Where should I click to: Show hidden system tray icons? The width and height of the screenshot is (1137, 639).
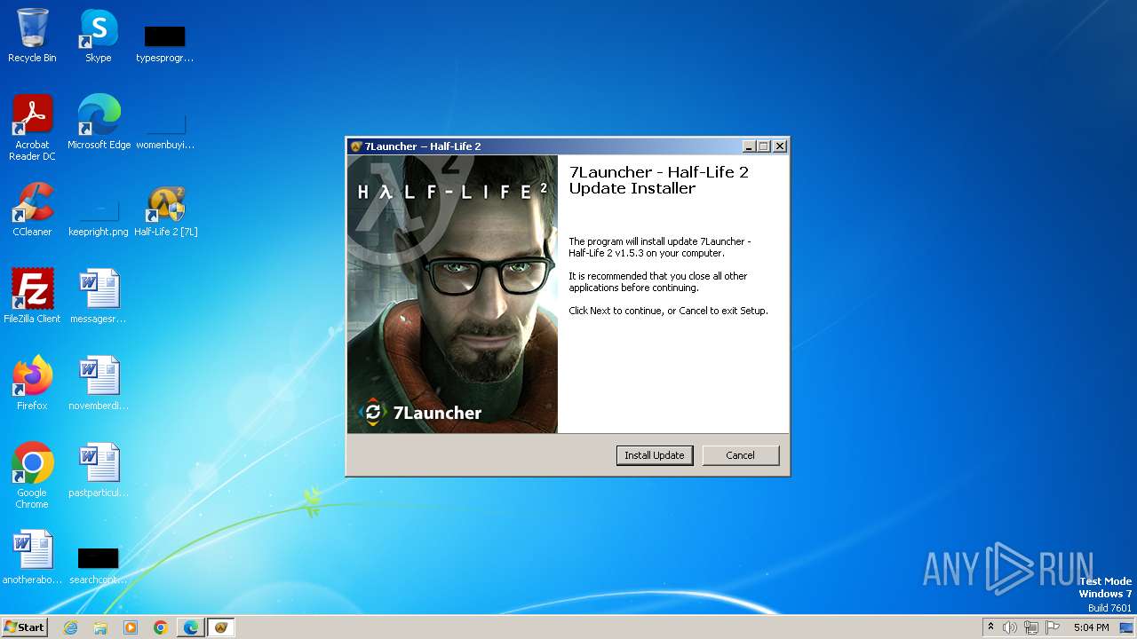(990, 627)
